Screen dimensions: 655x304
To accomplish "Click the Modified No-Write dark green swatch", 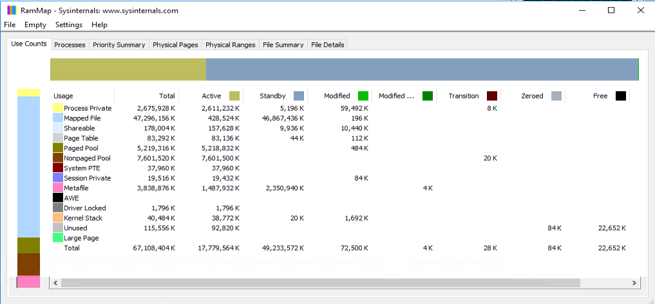I will click(428, 96).
